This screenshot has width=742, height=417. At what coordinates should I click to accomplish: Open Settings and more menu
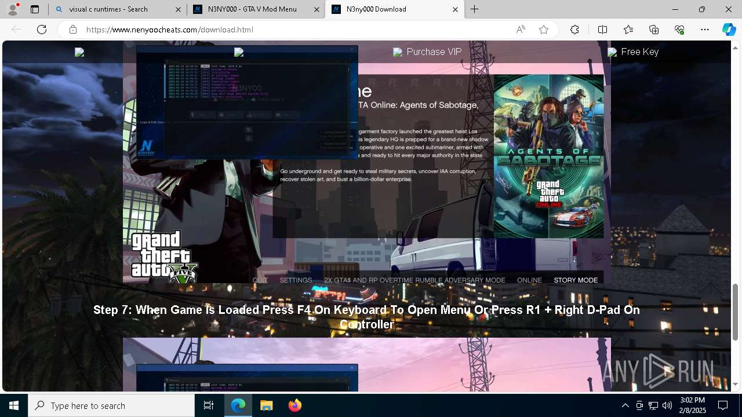pyautogui.click(x=705, y=30)
